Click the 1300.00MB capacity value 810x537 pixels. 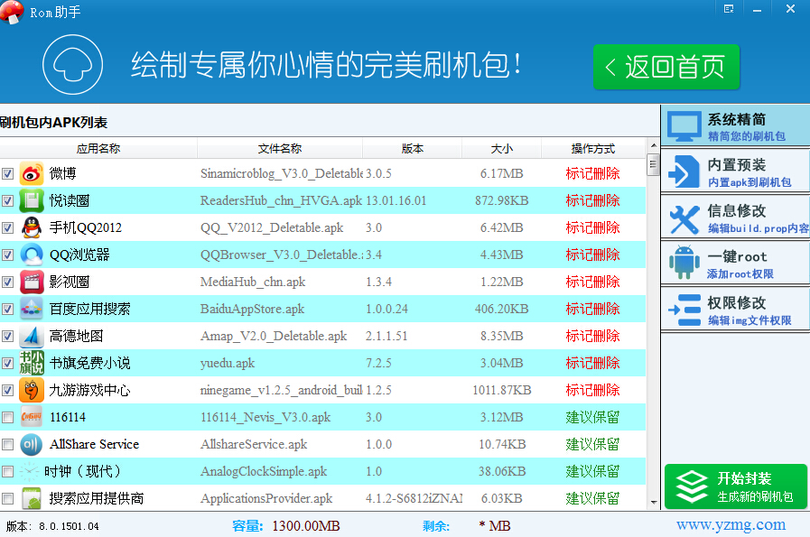(306, 525)
